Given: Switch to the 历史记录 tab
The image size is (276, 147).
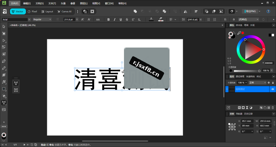Looking at the screenshot, I should 248,114.
